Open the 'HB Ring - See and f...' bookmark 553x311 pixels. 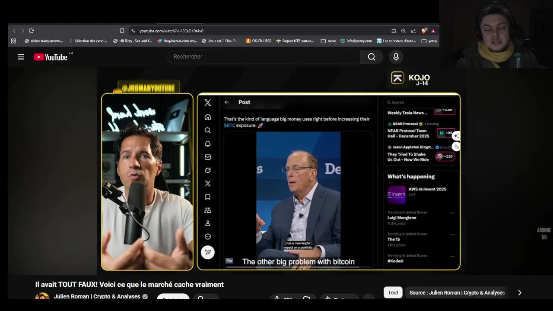tap(132, 41)
